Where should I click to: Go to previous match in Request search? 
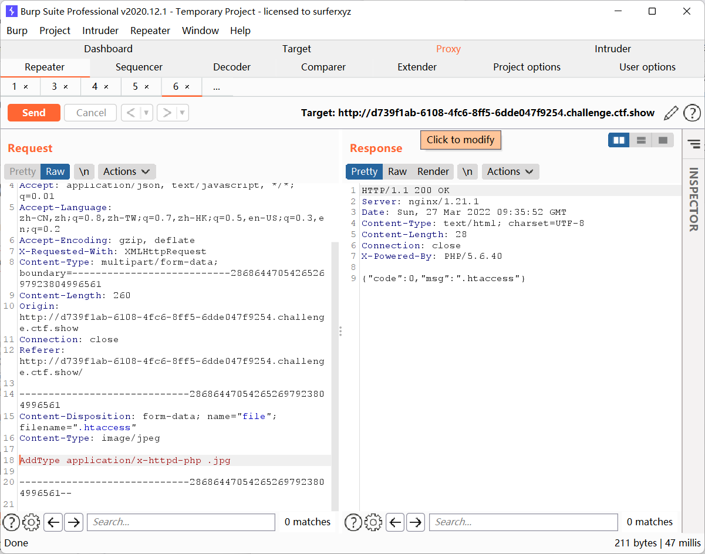click(x=53, y=522)
